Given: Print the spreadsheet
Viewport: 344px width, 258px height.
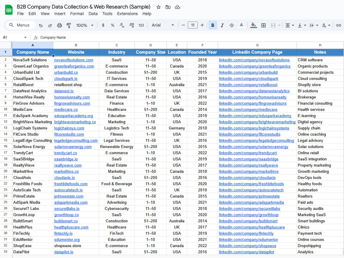Looking at the screenshot, I should (60, 25).
